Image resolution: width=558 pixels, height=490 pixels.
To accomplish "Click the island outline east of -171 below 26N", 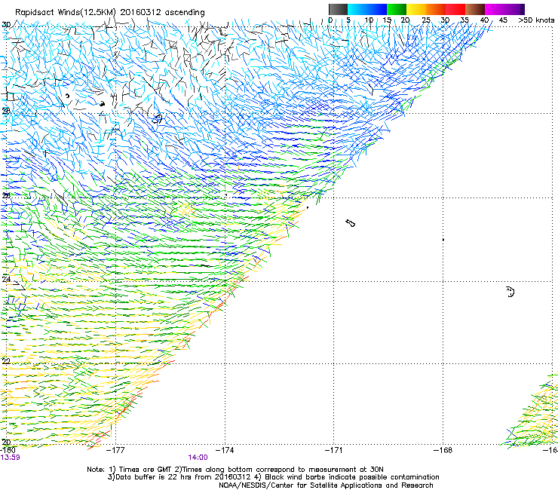I will point(350,223).
